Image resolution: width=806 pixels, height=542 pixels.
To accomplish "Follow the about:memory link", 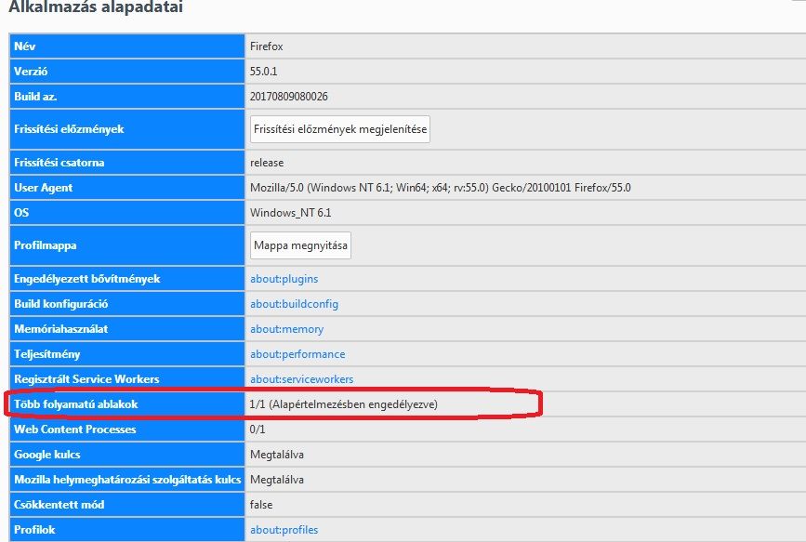I will (x=287, y=329).
